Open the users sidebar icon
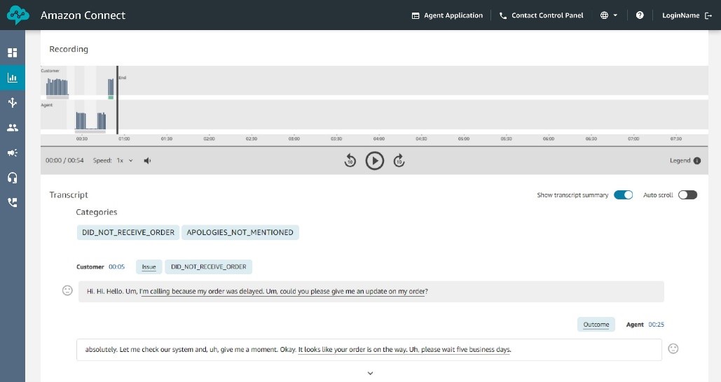The height and width of the screenshot is (382, 721). click(13, 127)
